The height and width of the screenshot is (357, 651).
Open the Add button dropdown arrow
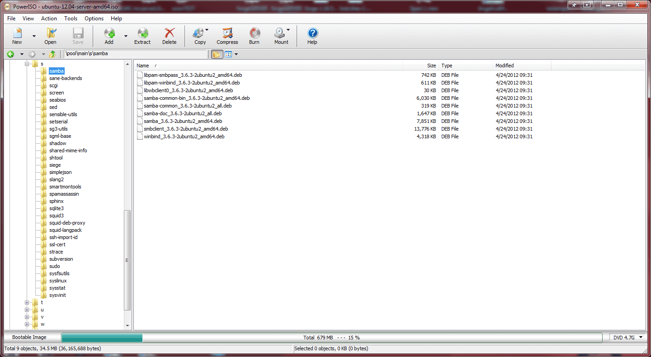point(126,36)
